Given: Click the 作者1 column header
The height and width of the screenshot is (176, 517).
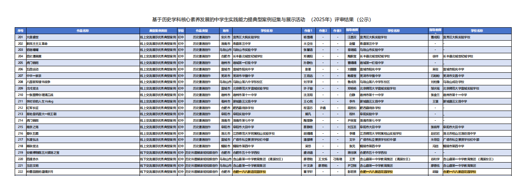Looking at the screenshot, I should [x=308, y=30].
